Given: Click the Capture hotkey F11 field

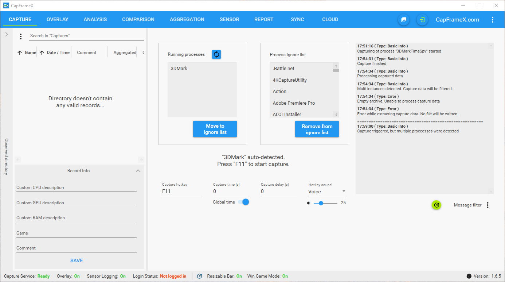Looking at the screenshot, I should (182, 191).
